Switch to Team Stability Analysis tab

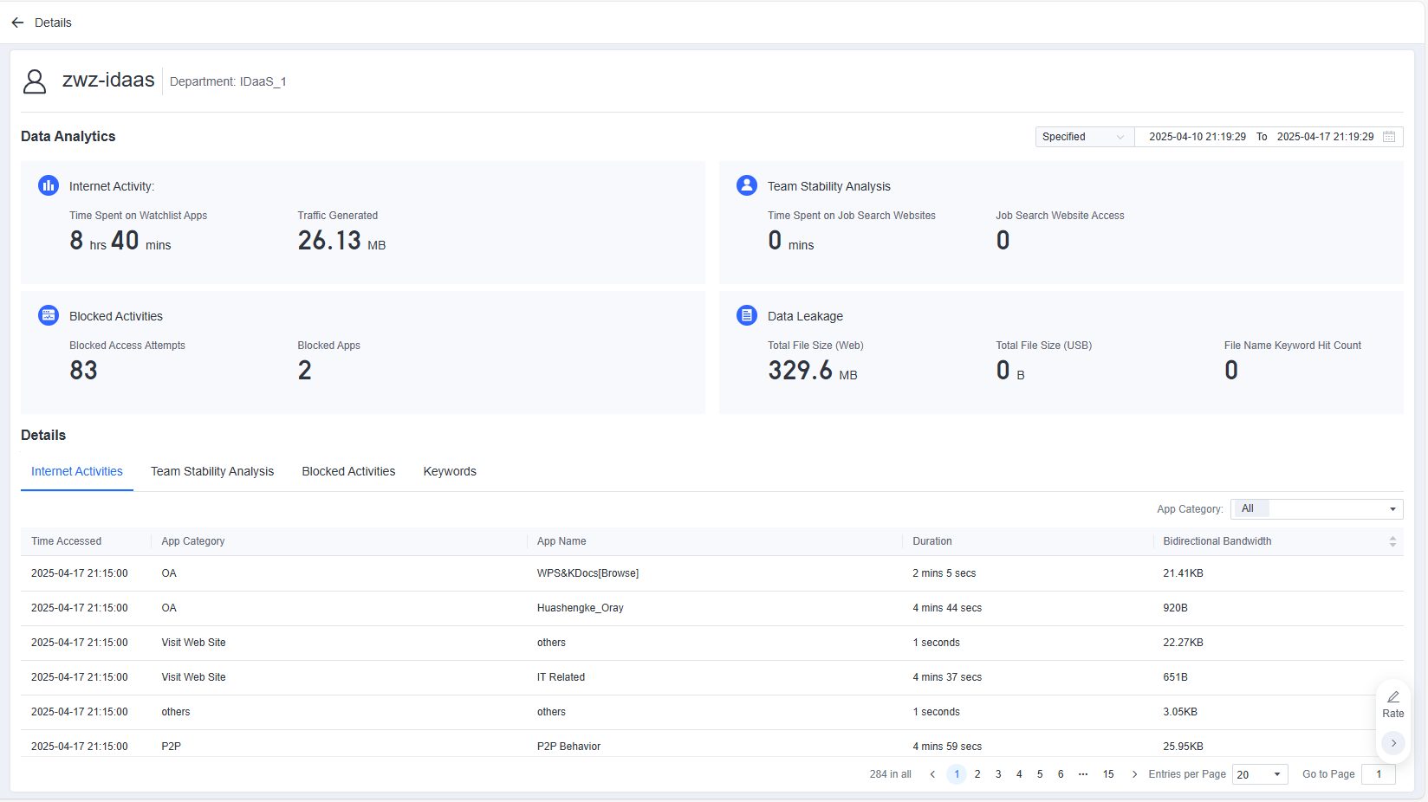(212, 471)
